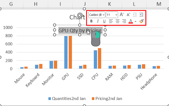Click the Monitor axis label
Screen dimensions: 169x106
(48, 79)
